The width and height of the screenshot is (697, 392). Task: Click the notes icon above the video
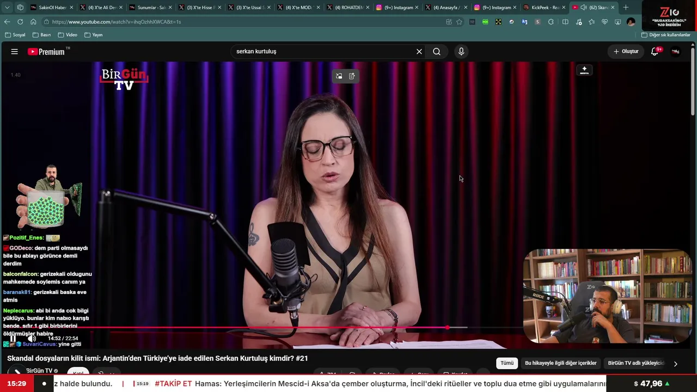(352, 76)
